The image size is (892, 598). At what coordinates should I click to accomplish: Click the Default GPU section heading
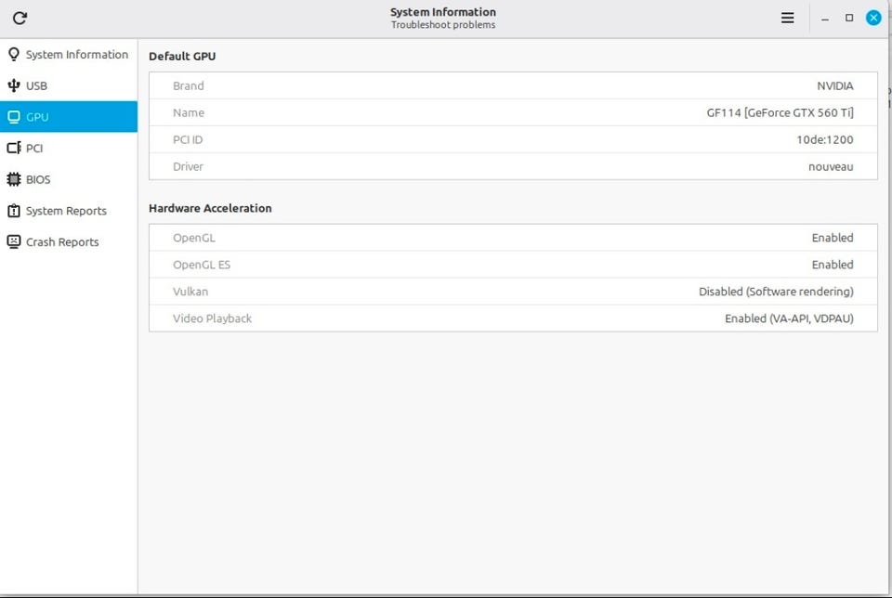pos(182,57)
